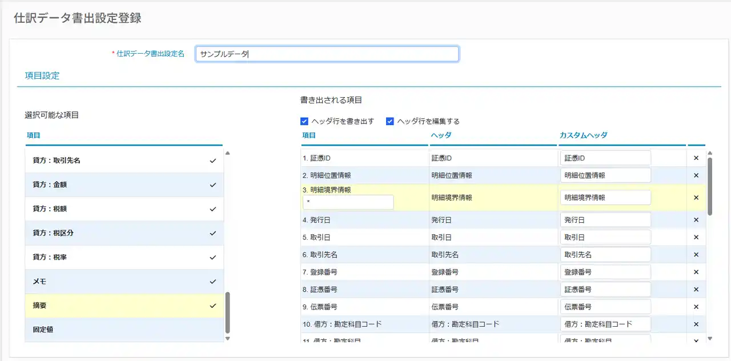Remove 伝票番号 from exported items
731x361 pixels.
696,307
